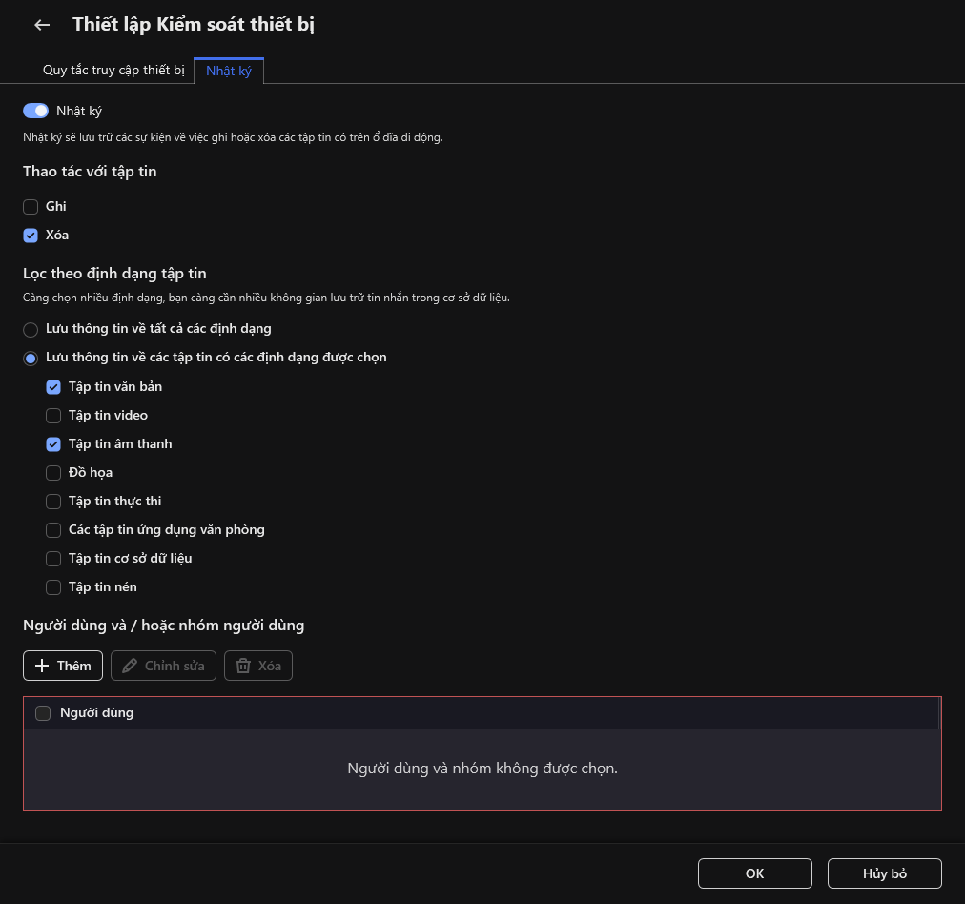Toggle the Nhật ký switch off

point(36,111)
